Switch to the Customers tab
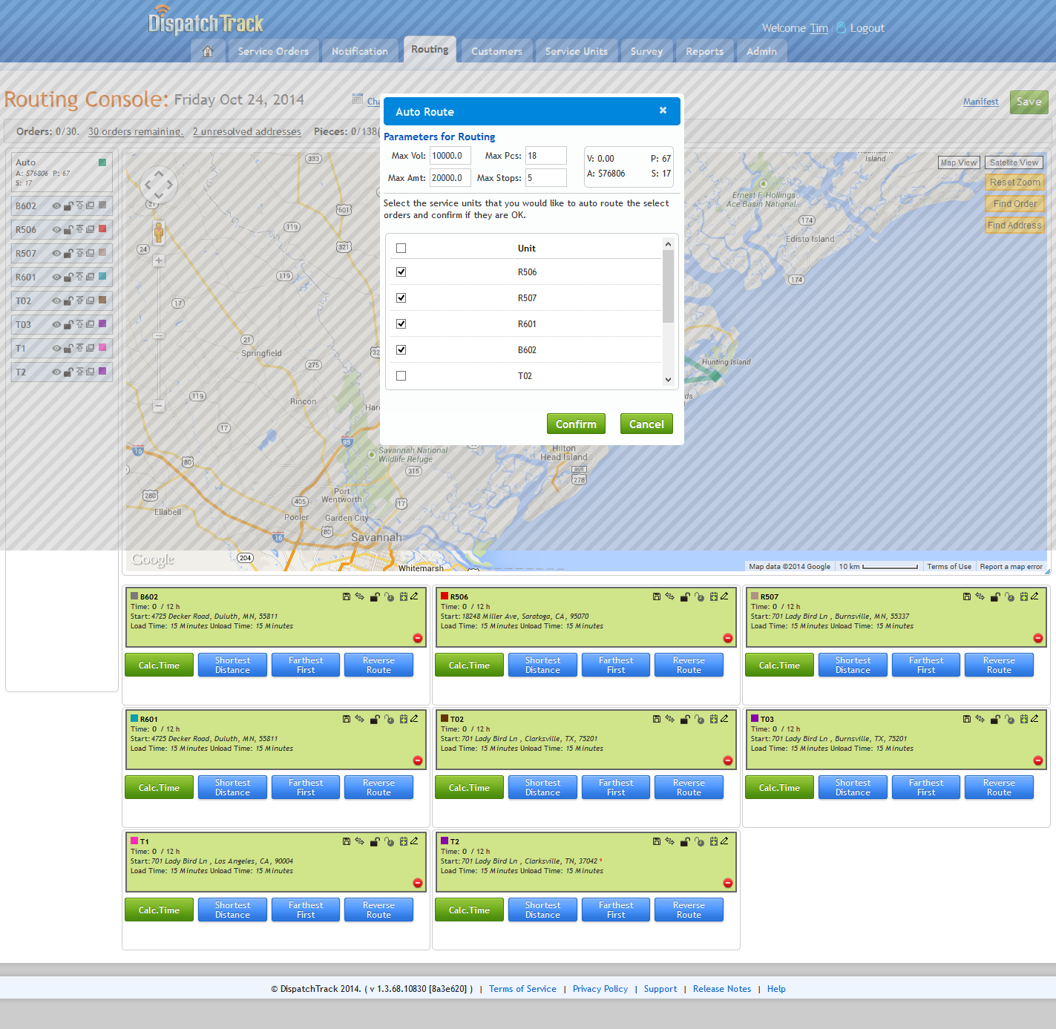This screenshot has width=1056, height=1029. click(x=496, y=50)
